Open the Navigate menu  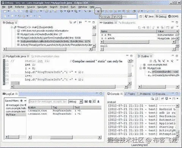42,7
